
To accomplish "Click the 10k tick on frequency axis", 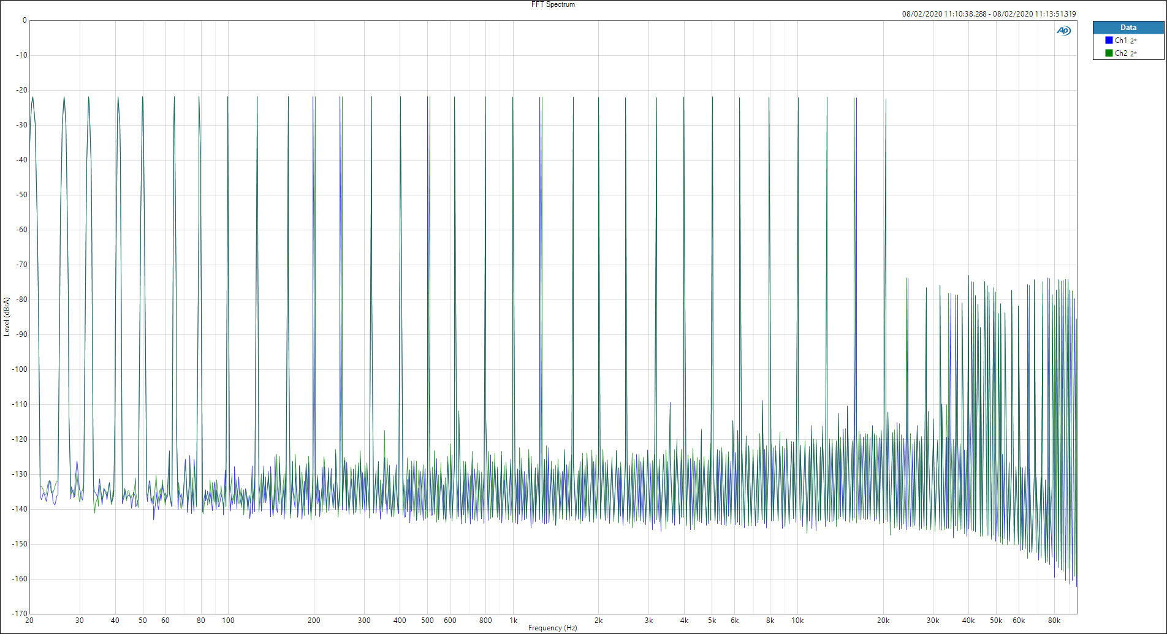I will click(797, 621).
